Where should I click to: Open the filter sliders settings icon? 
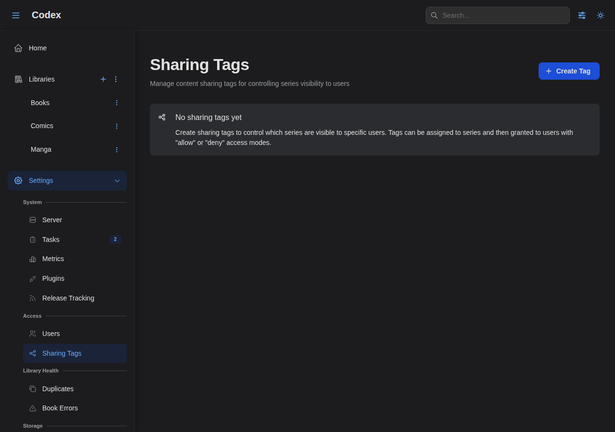[582, 15]
